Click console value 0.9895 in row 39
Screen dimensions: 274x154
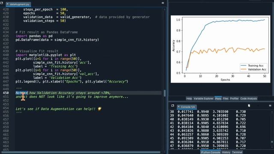203,115
